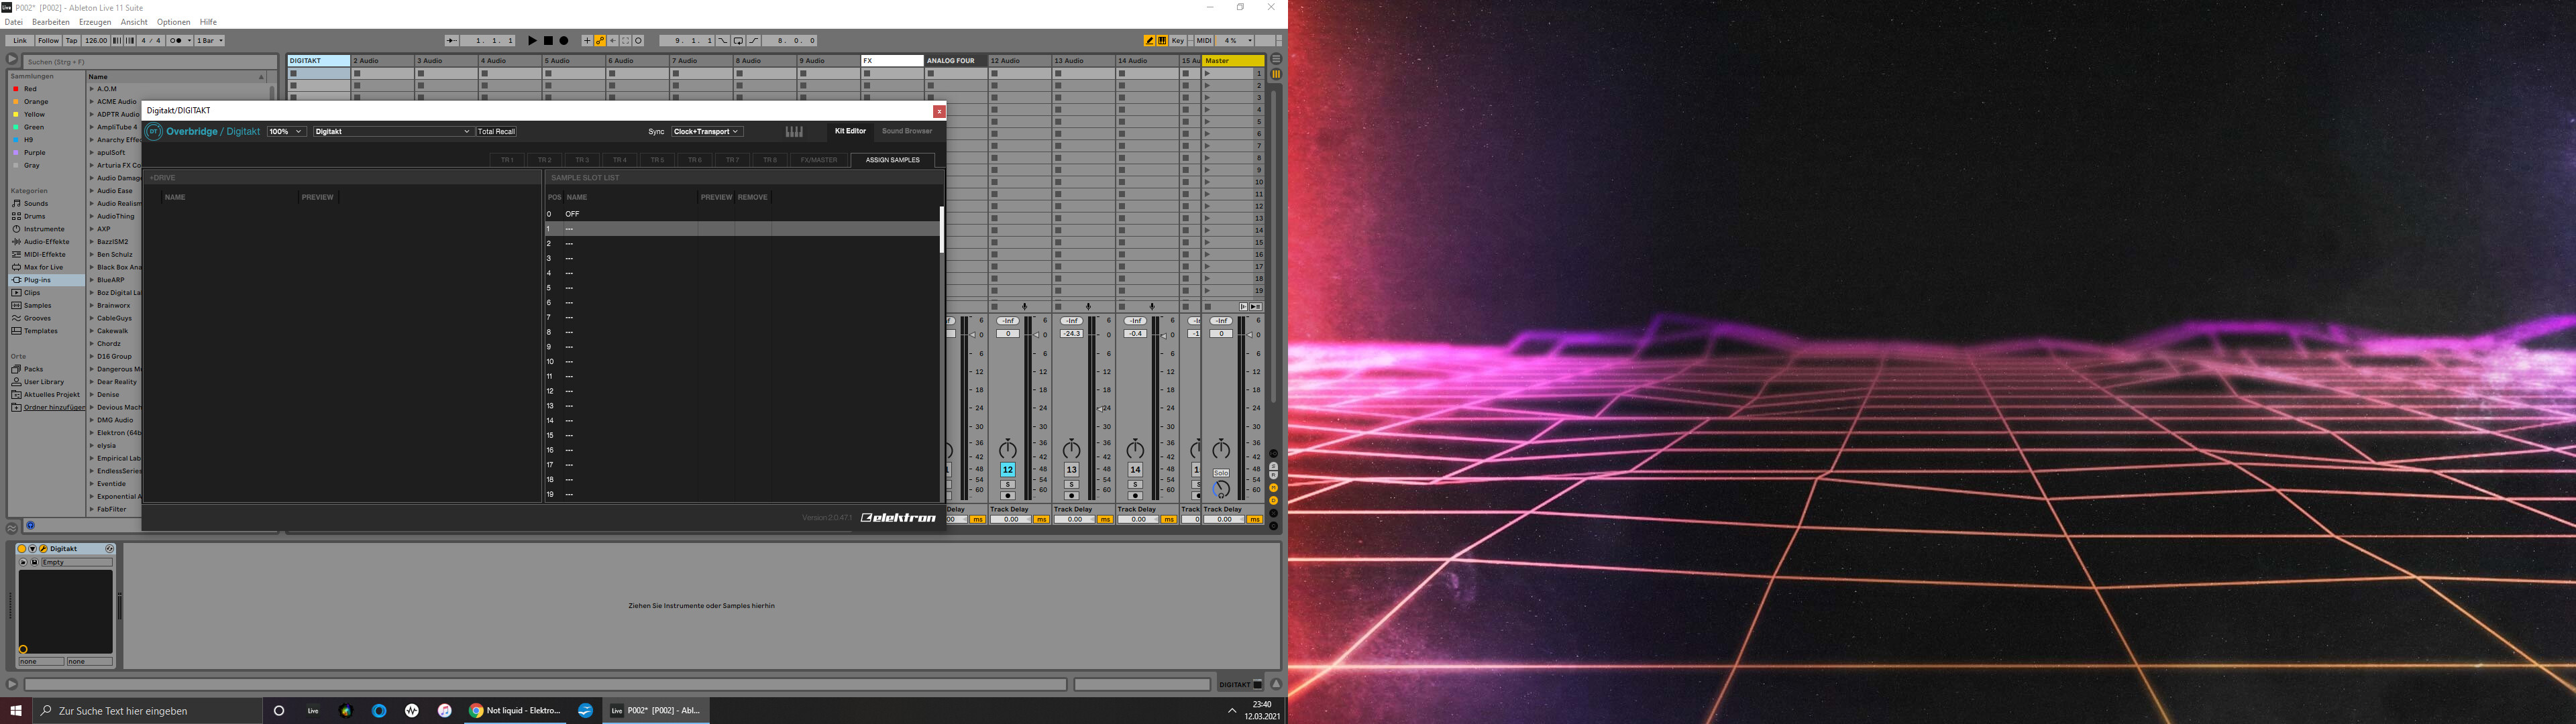This screenshot has width=2576, height=724.
Task: Open the 1 Bar quantization dropdown
Action: point(209,41)
